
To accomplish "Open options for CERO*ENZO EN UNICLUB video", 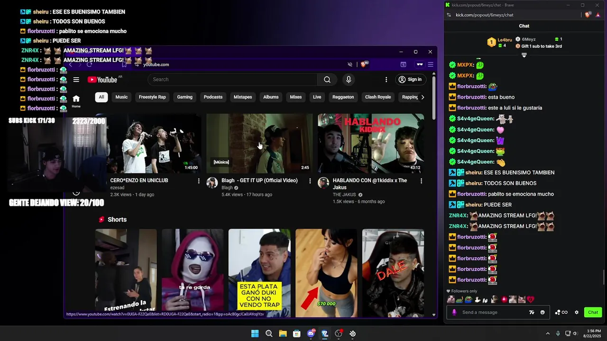I will tap(199, 181).
